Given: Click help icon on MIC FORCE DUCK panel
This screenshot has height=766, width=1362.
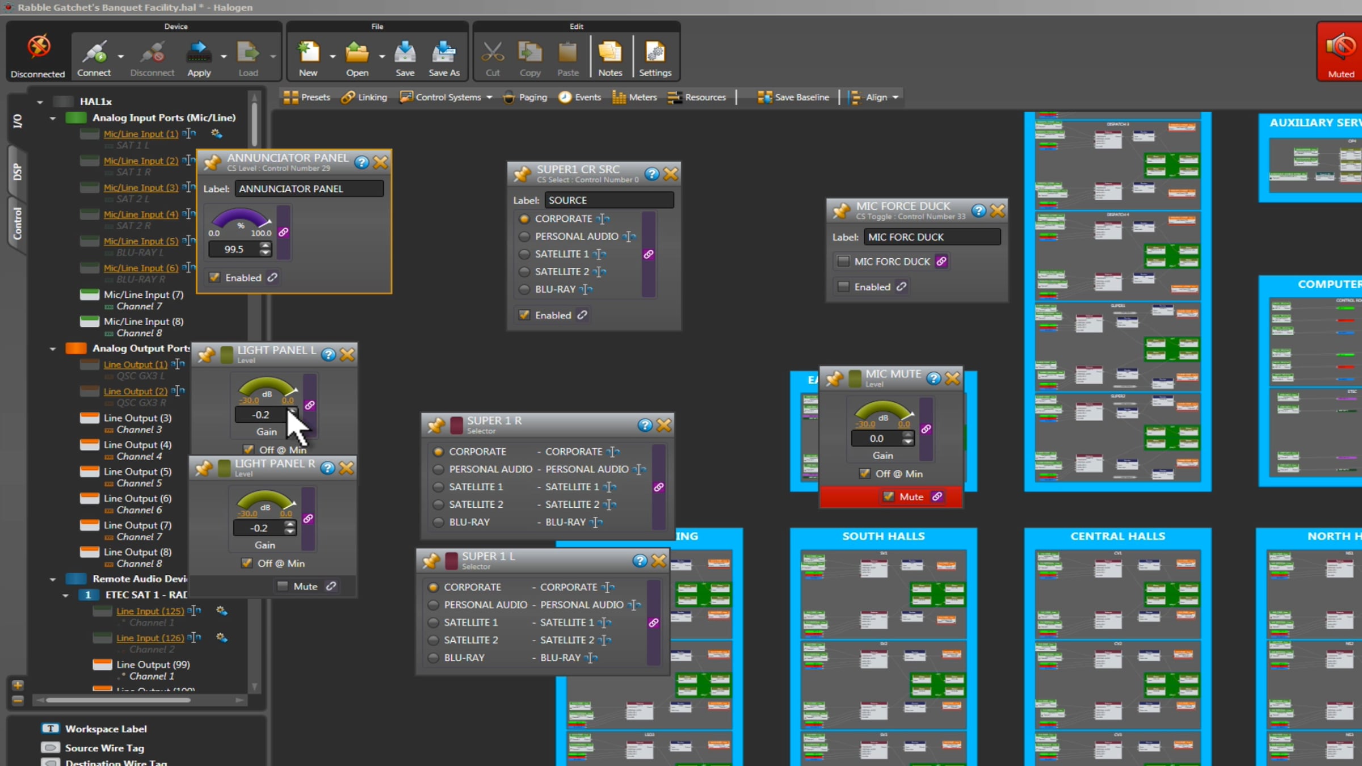Looking at the screenshot, I should pyautogui.click(x=978, y=211).
